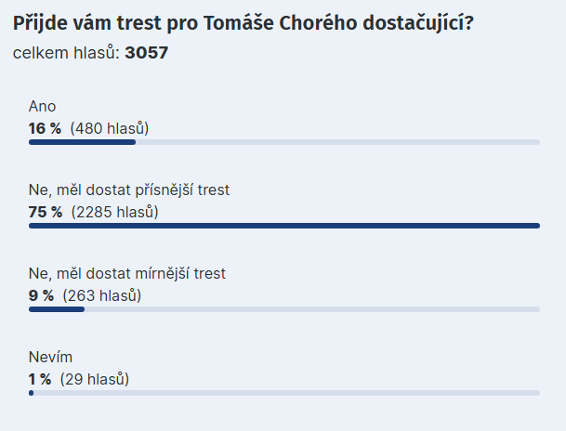Click the progress bar under 'Ano'
The height and width of the screenshot is (431, 566).
pyautogui.click(x=284, y=142)
